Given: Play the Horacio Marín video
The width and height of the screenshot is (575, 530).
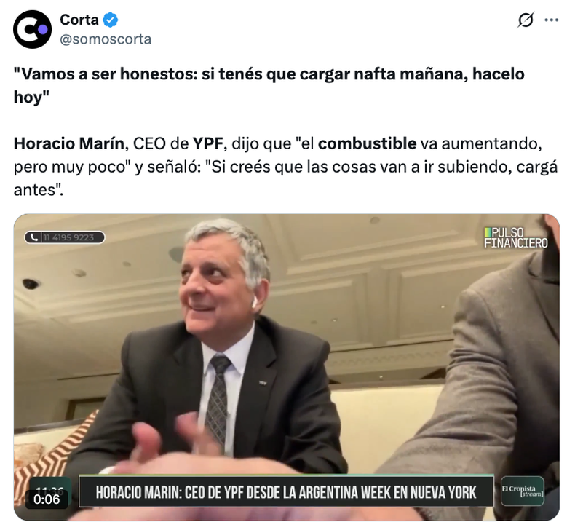Looking at the screenshot, I should point(287,367).
